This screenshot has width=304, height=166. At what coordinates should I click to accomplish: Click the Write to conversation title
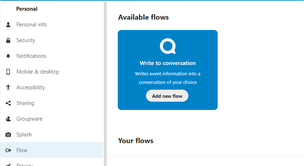168,63
